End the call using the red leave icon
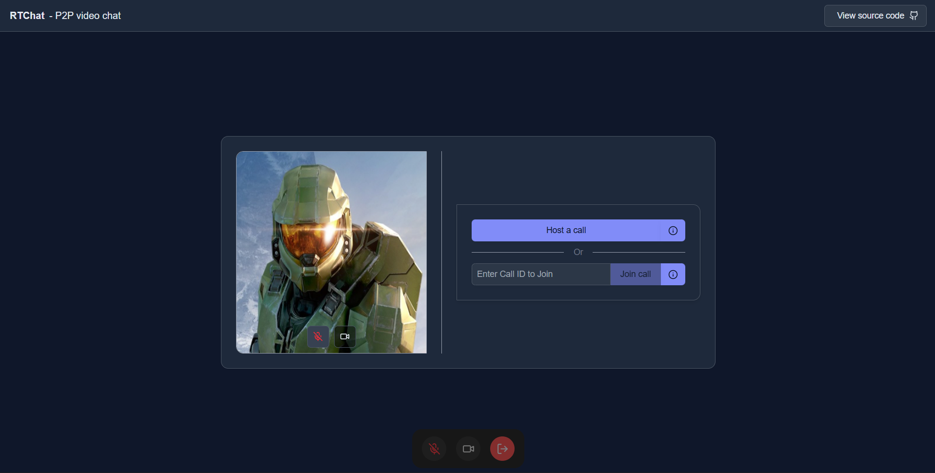Viewport: 935px width, 473px height. click(x=502, y=448)
